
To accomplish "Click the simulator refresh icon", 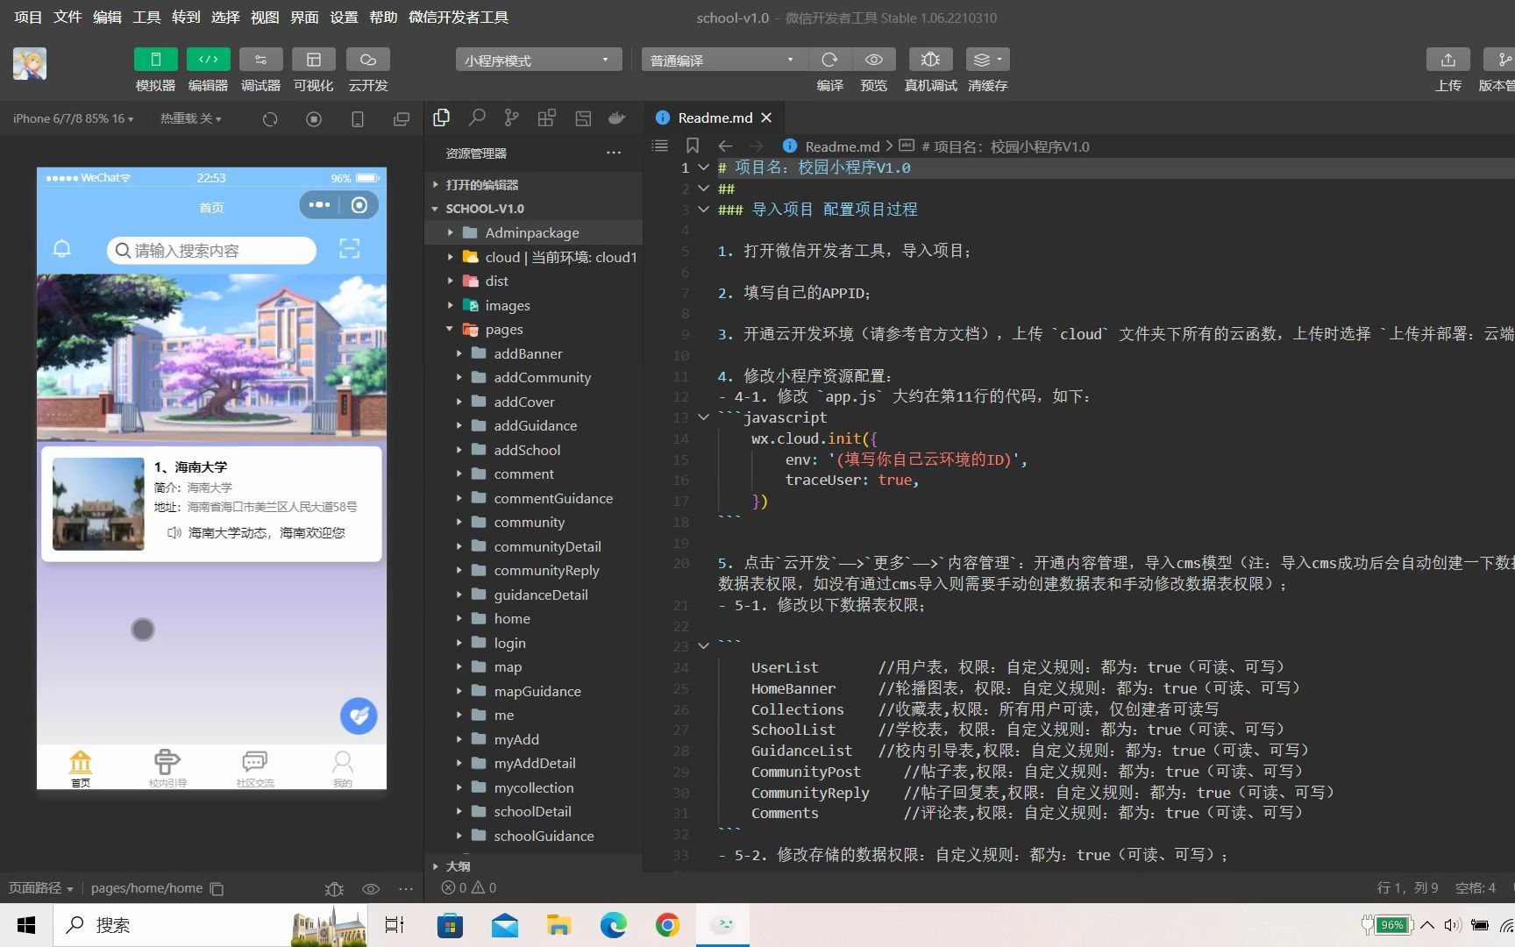I will [x=270, y=119].
